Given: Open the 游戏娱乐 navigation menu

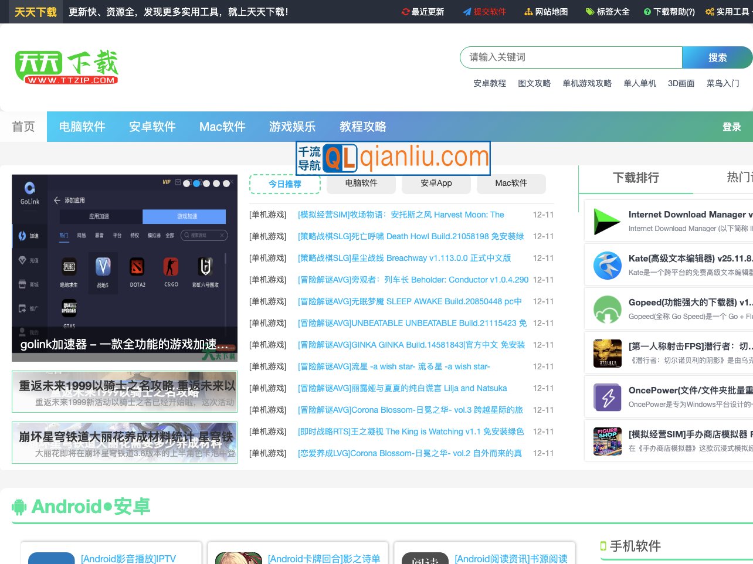Looking at the screenshot, I should (292, 126).
